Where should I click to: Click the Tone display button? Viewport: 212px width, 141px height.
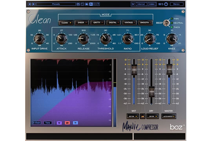point(48,123)
